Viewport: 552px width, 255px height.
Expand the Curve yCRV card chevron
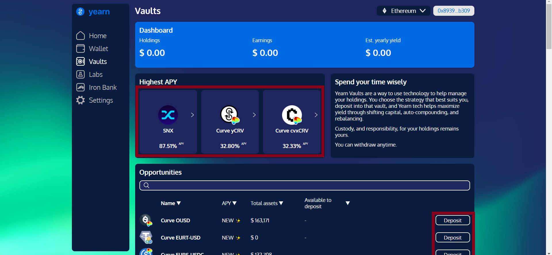click(x=254, y=115)
